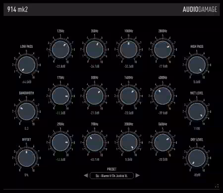This screenshot has height=193, width=223.
Task: Click the 2000Hz band knob
Action: pos(129,143)
